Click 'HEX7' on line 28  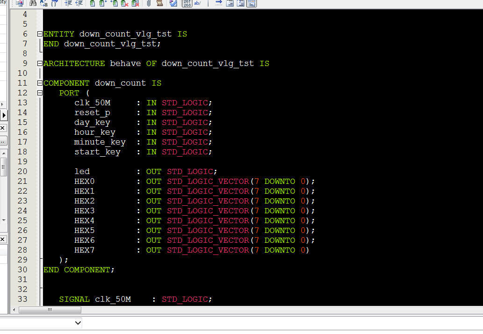[84, 250]
